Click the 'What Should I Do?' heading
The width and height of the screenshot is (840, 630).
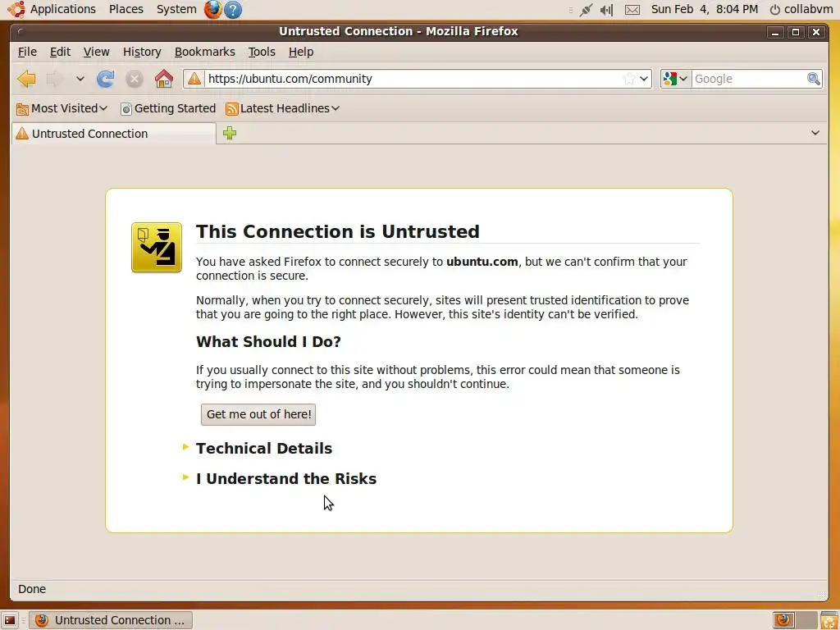(268, 342)
